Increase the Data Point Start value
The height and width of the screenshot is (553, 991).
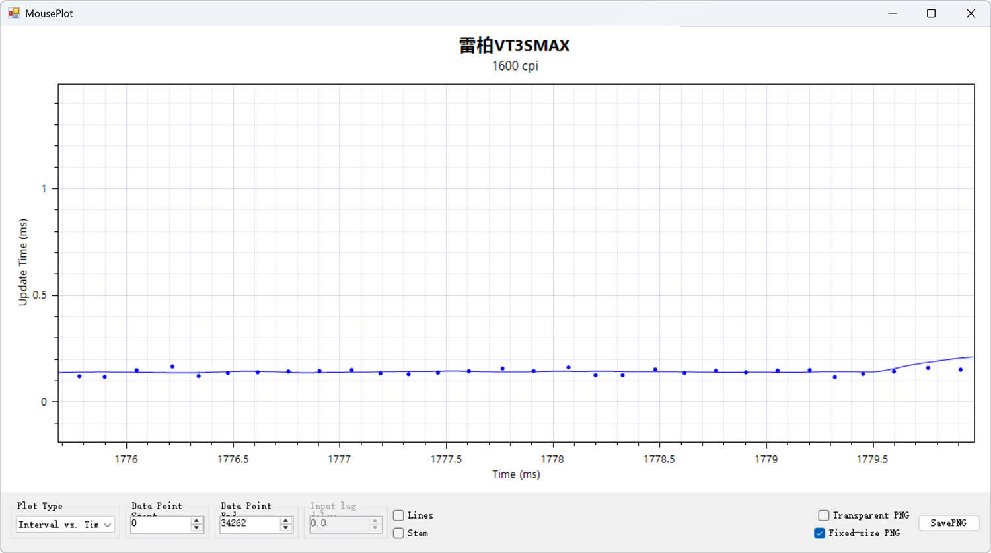click(196, 520)
